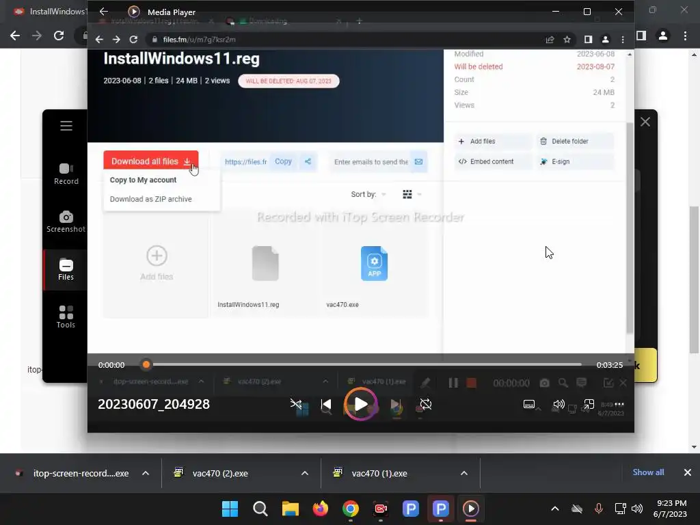
Task: Open outer Chrome profile icon
Action: (663, 36)
